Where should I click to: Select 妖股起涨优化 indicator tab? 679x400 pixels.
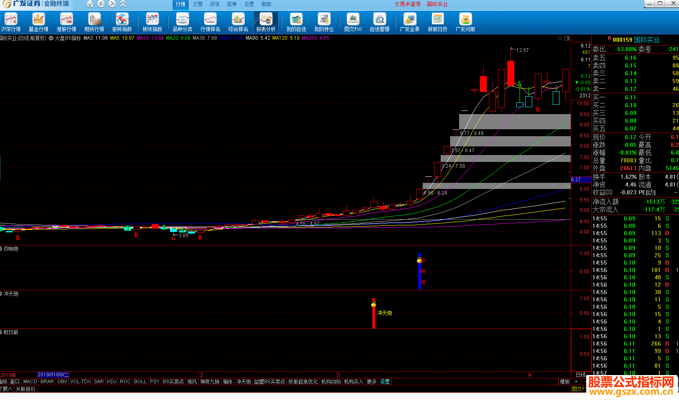pyautogui.click(x=303, y=382)
